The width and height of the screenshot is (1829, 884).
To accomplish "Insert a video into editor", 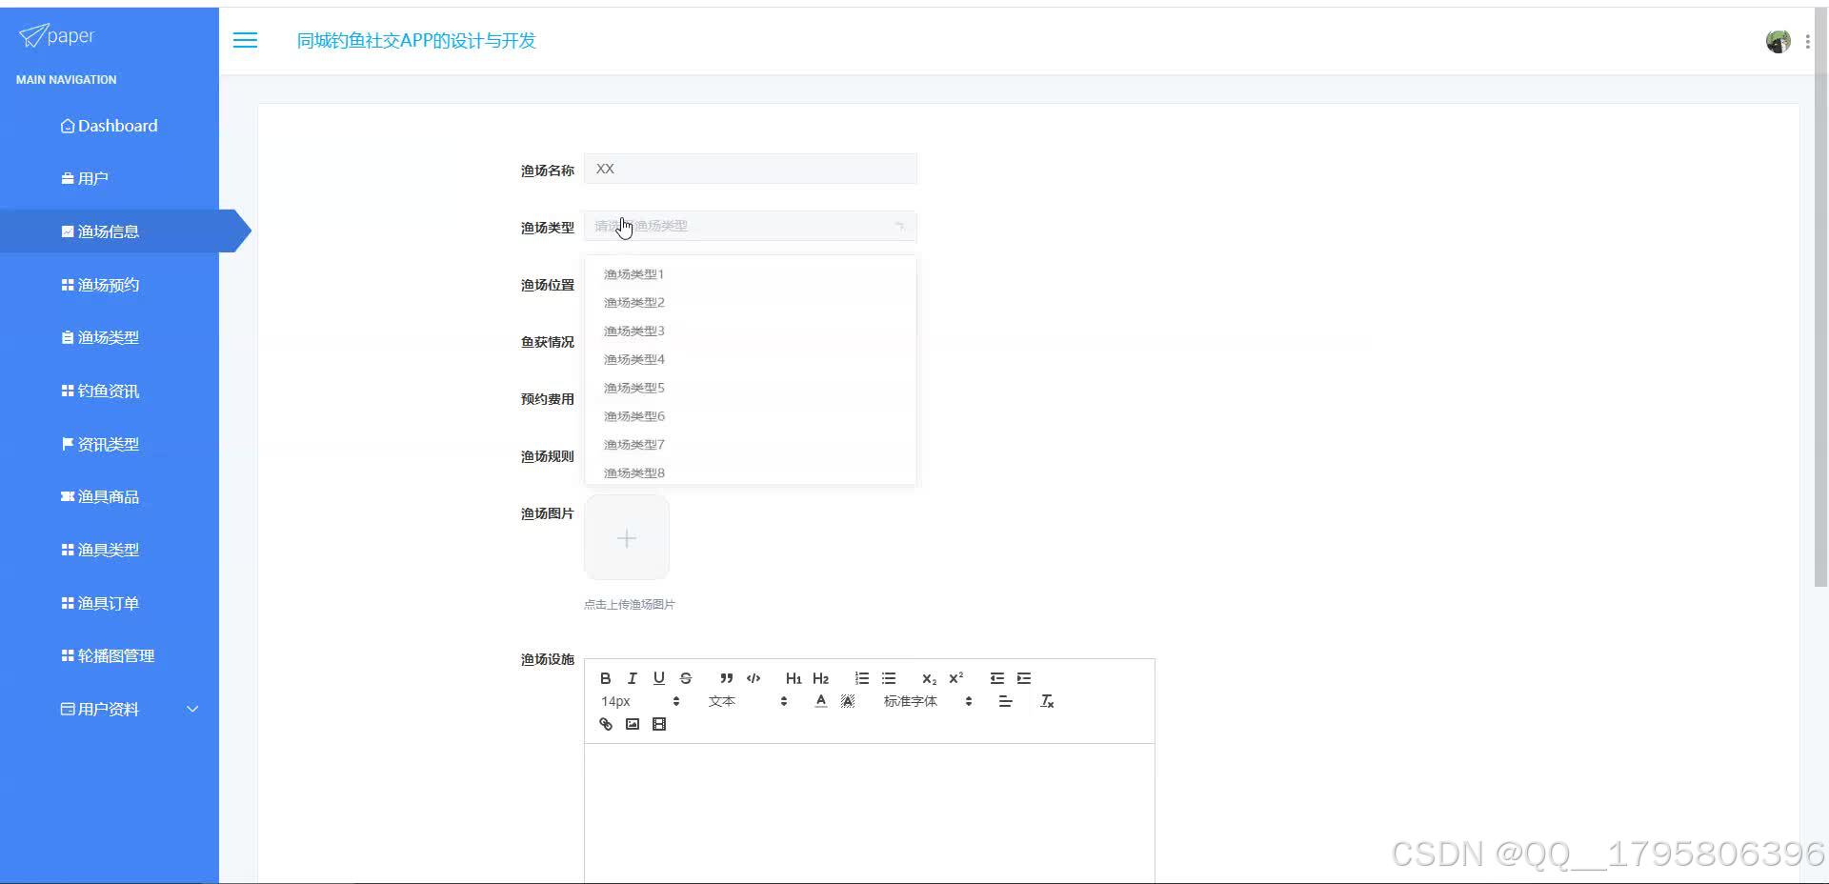I will pyautogui.click(x=658, y=724).
